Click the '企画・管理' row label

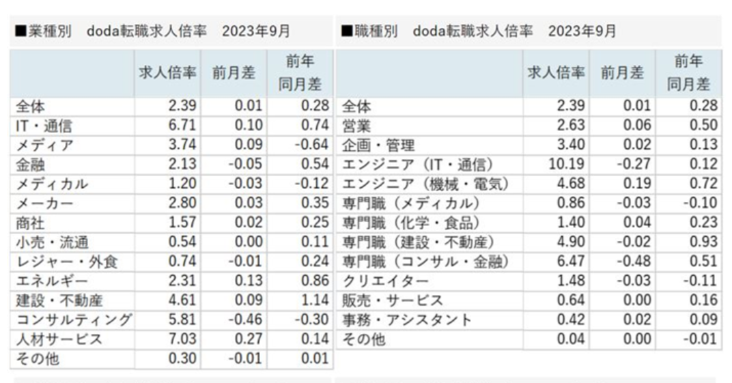pos(378,145)
